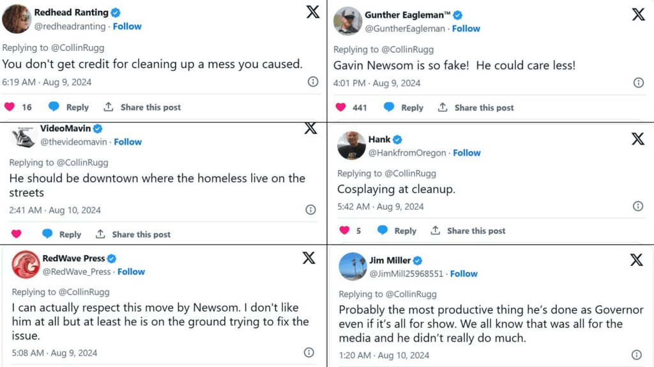Screen dimensions: 654x367
Task: Like Redhead Ranting's reply with the heart
Action: point(10,107)
